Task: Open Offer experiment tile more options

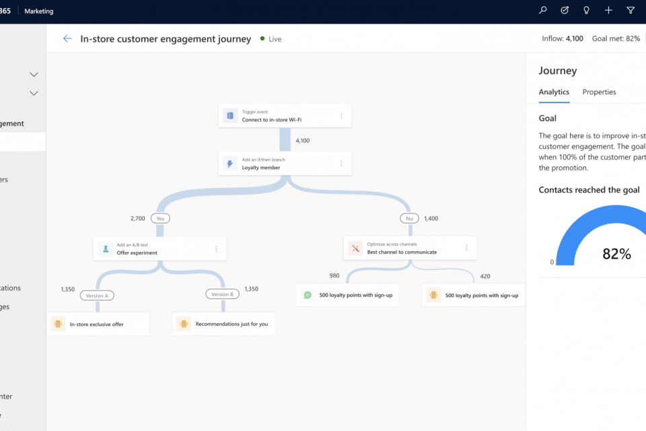Action: coord(216,248)
